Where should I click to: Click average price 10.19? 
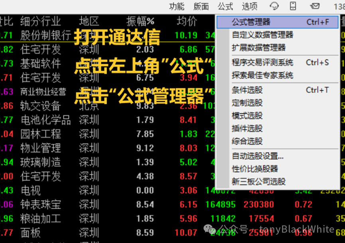click(186, 35)
